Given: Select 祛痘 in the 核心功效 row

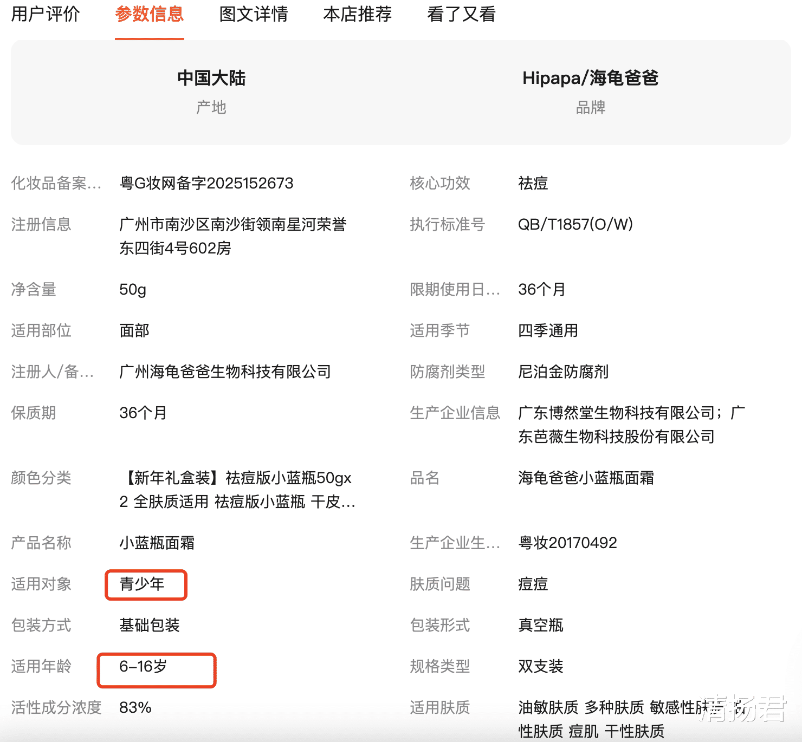Looking at the screenshot, I should (x=533, y=183).
